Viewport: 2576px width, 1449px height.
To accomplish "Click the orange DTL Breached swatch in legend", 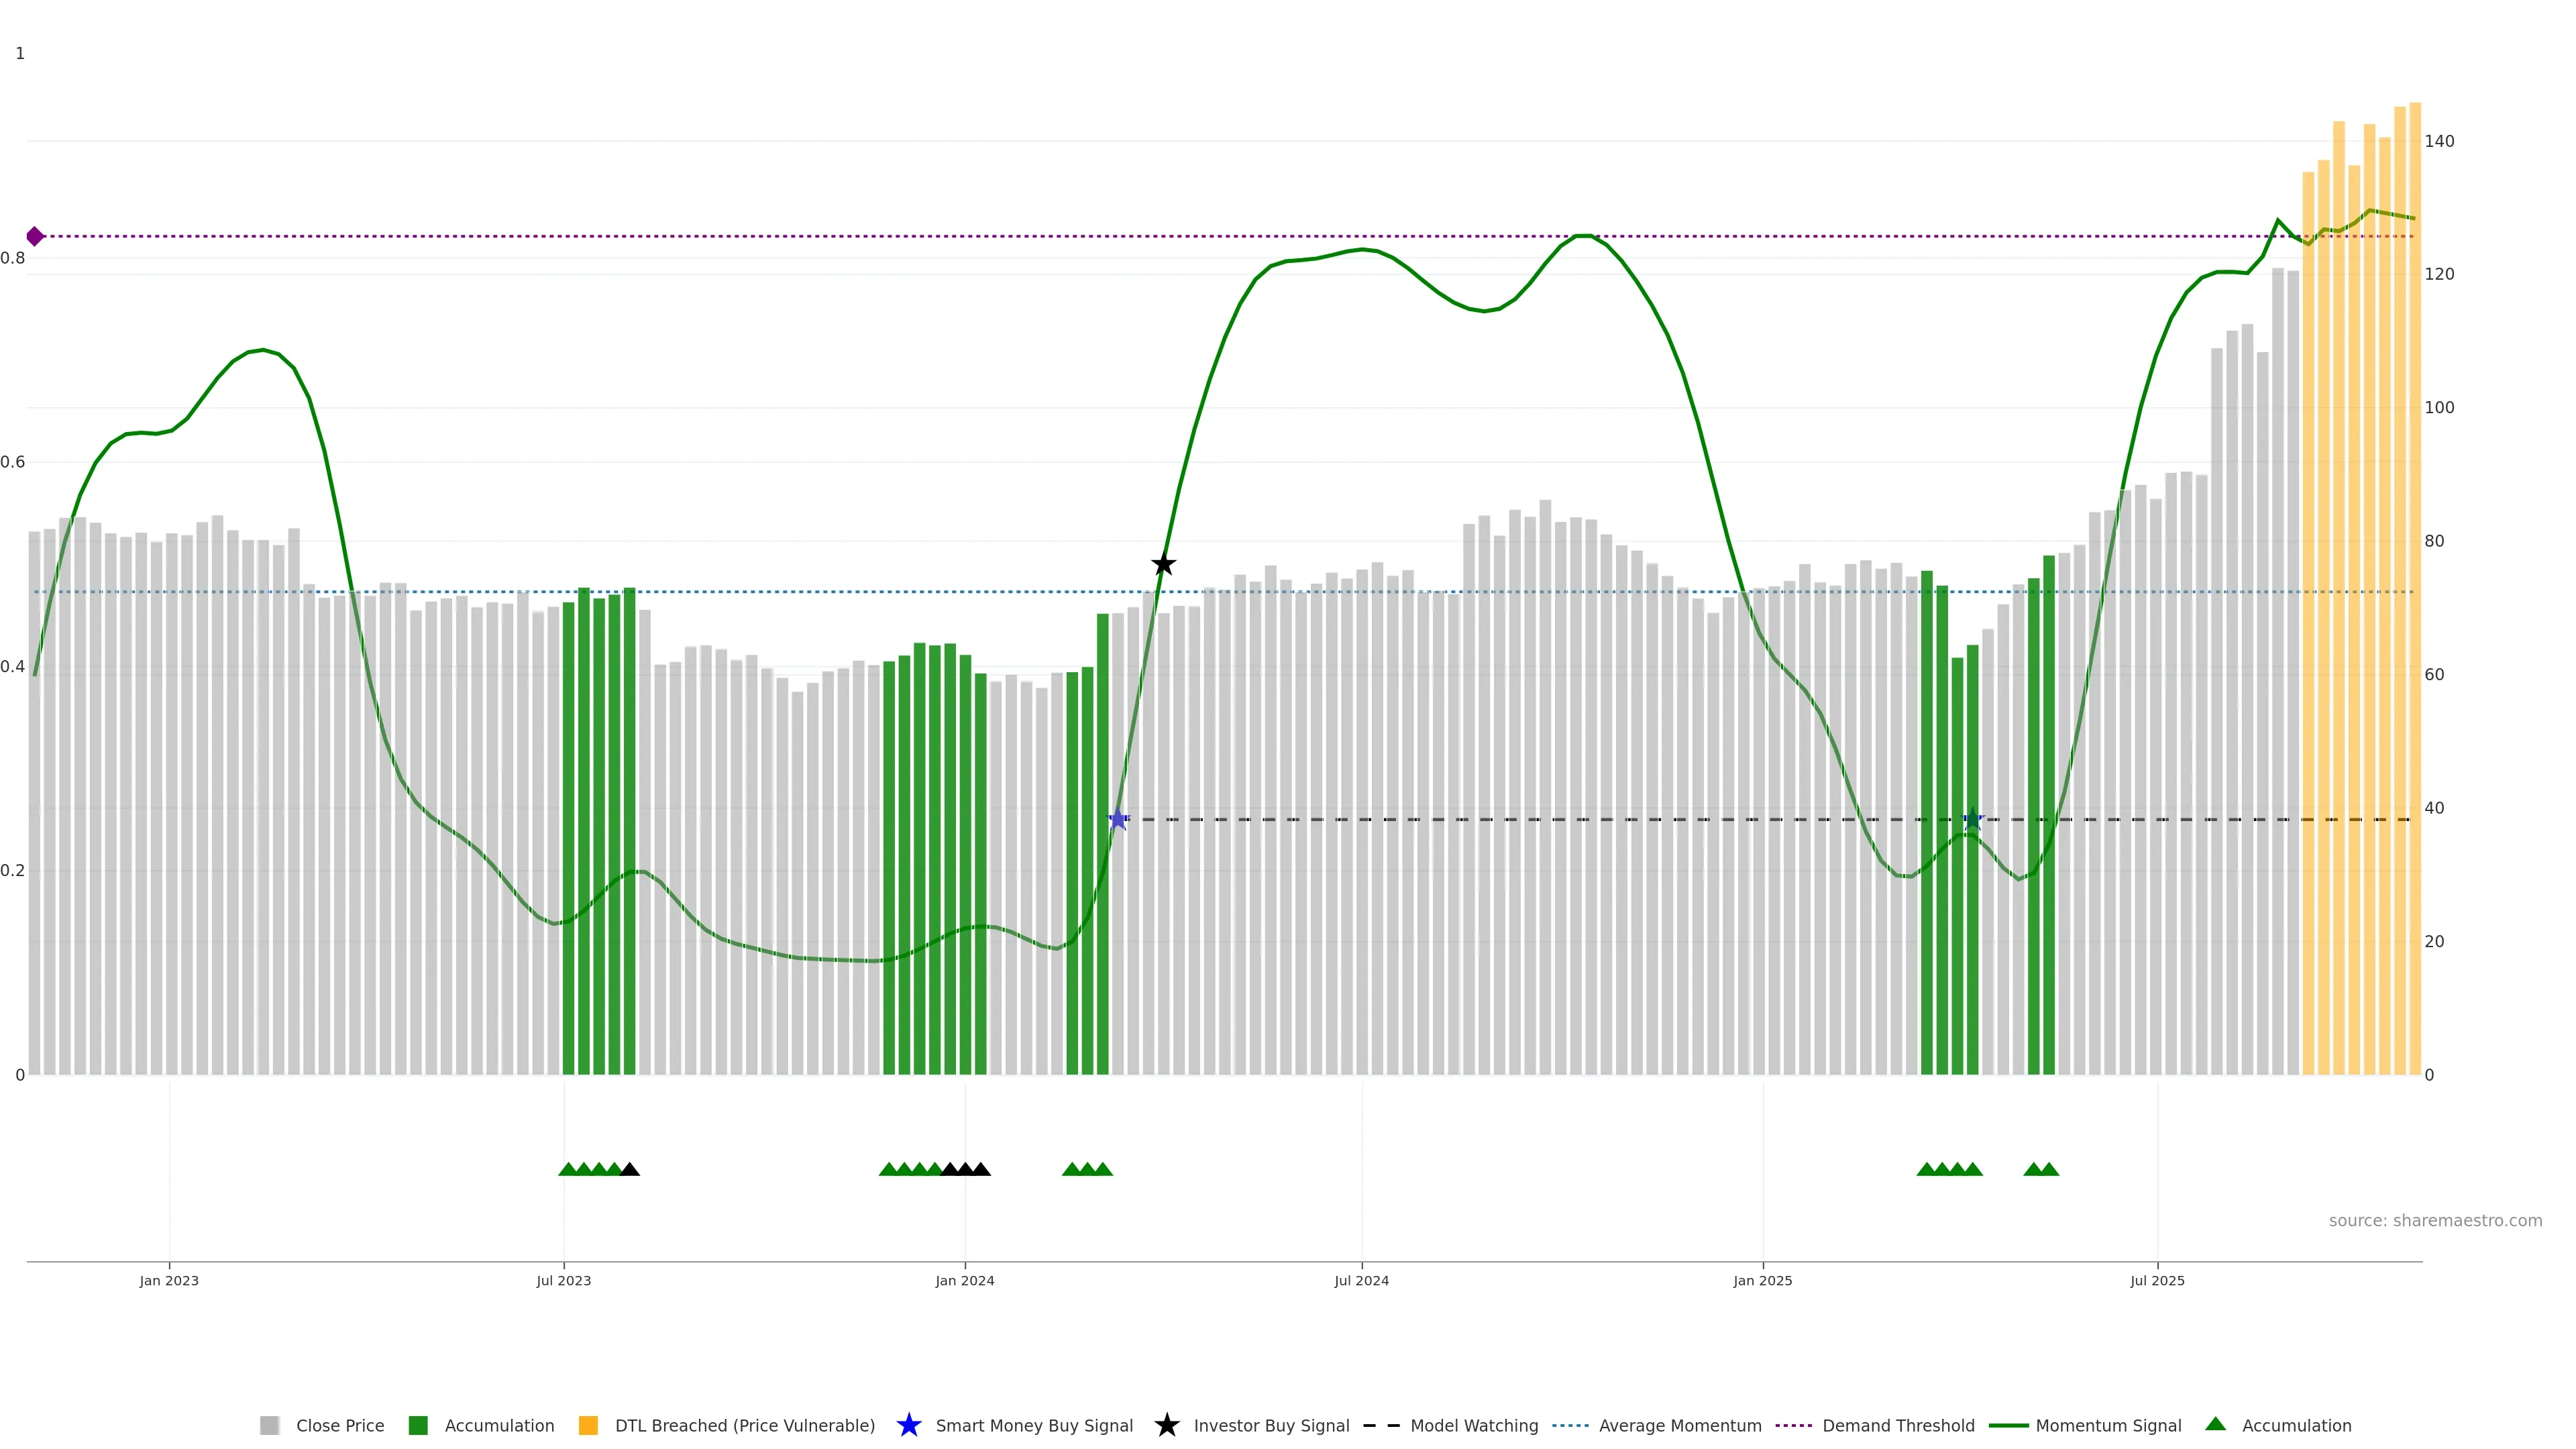I will coord(588,1425).
